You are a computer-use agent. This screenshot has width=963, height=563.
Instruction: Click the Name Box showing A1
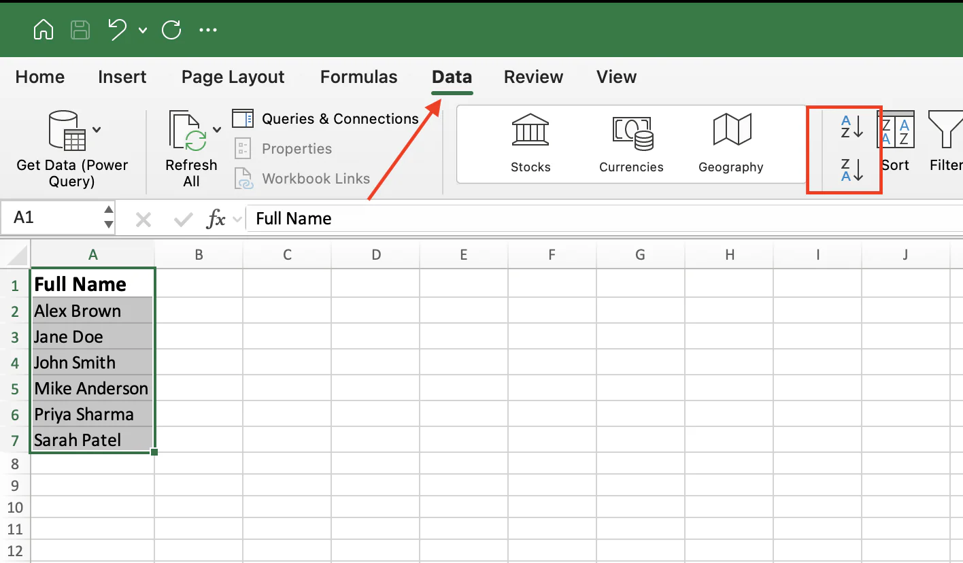(51, 218)
